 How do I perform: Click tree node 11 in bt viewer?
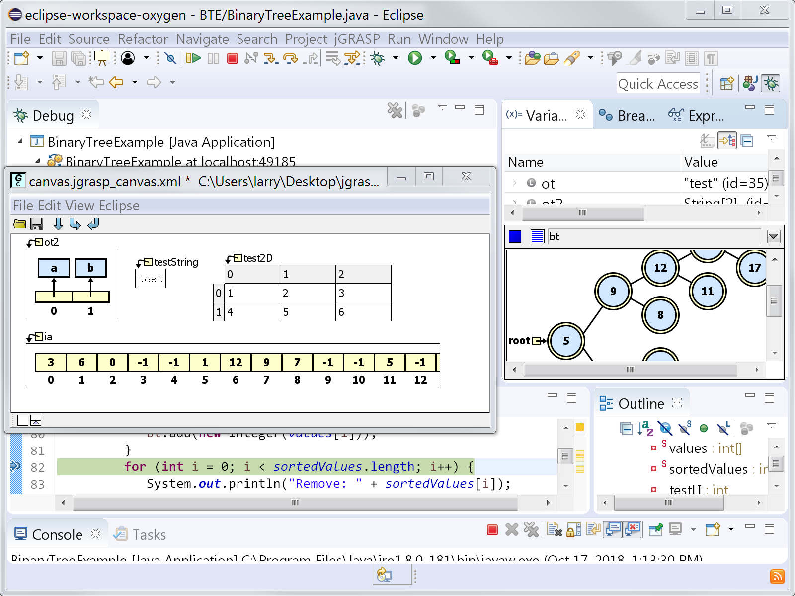pos(708,291)
